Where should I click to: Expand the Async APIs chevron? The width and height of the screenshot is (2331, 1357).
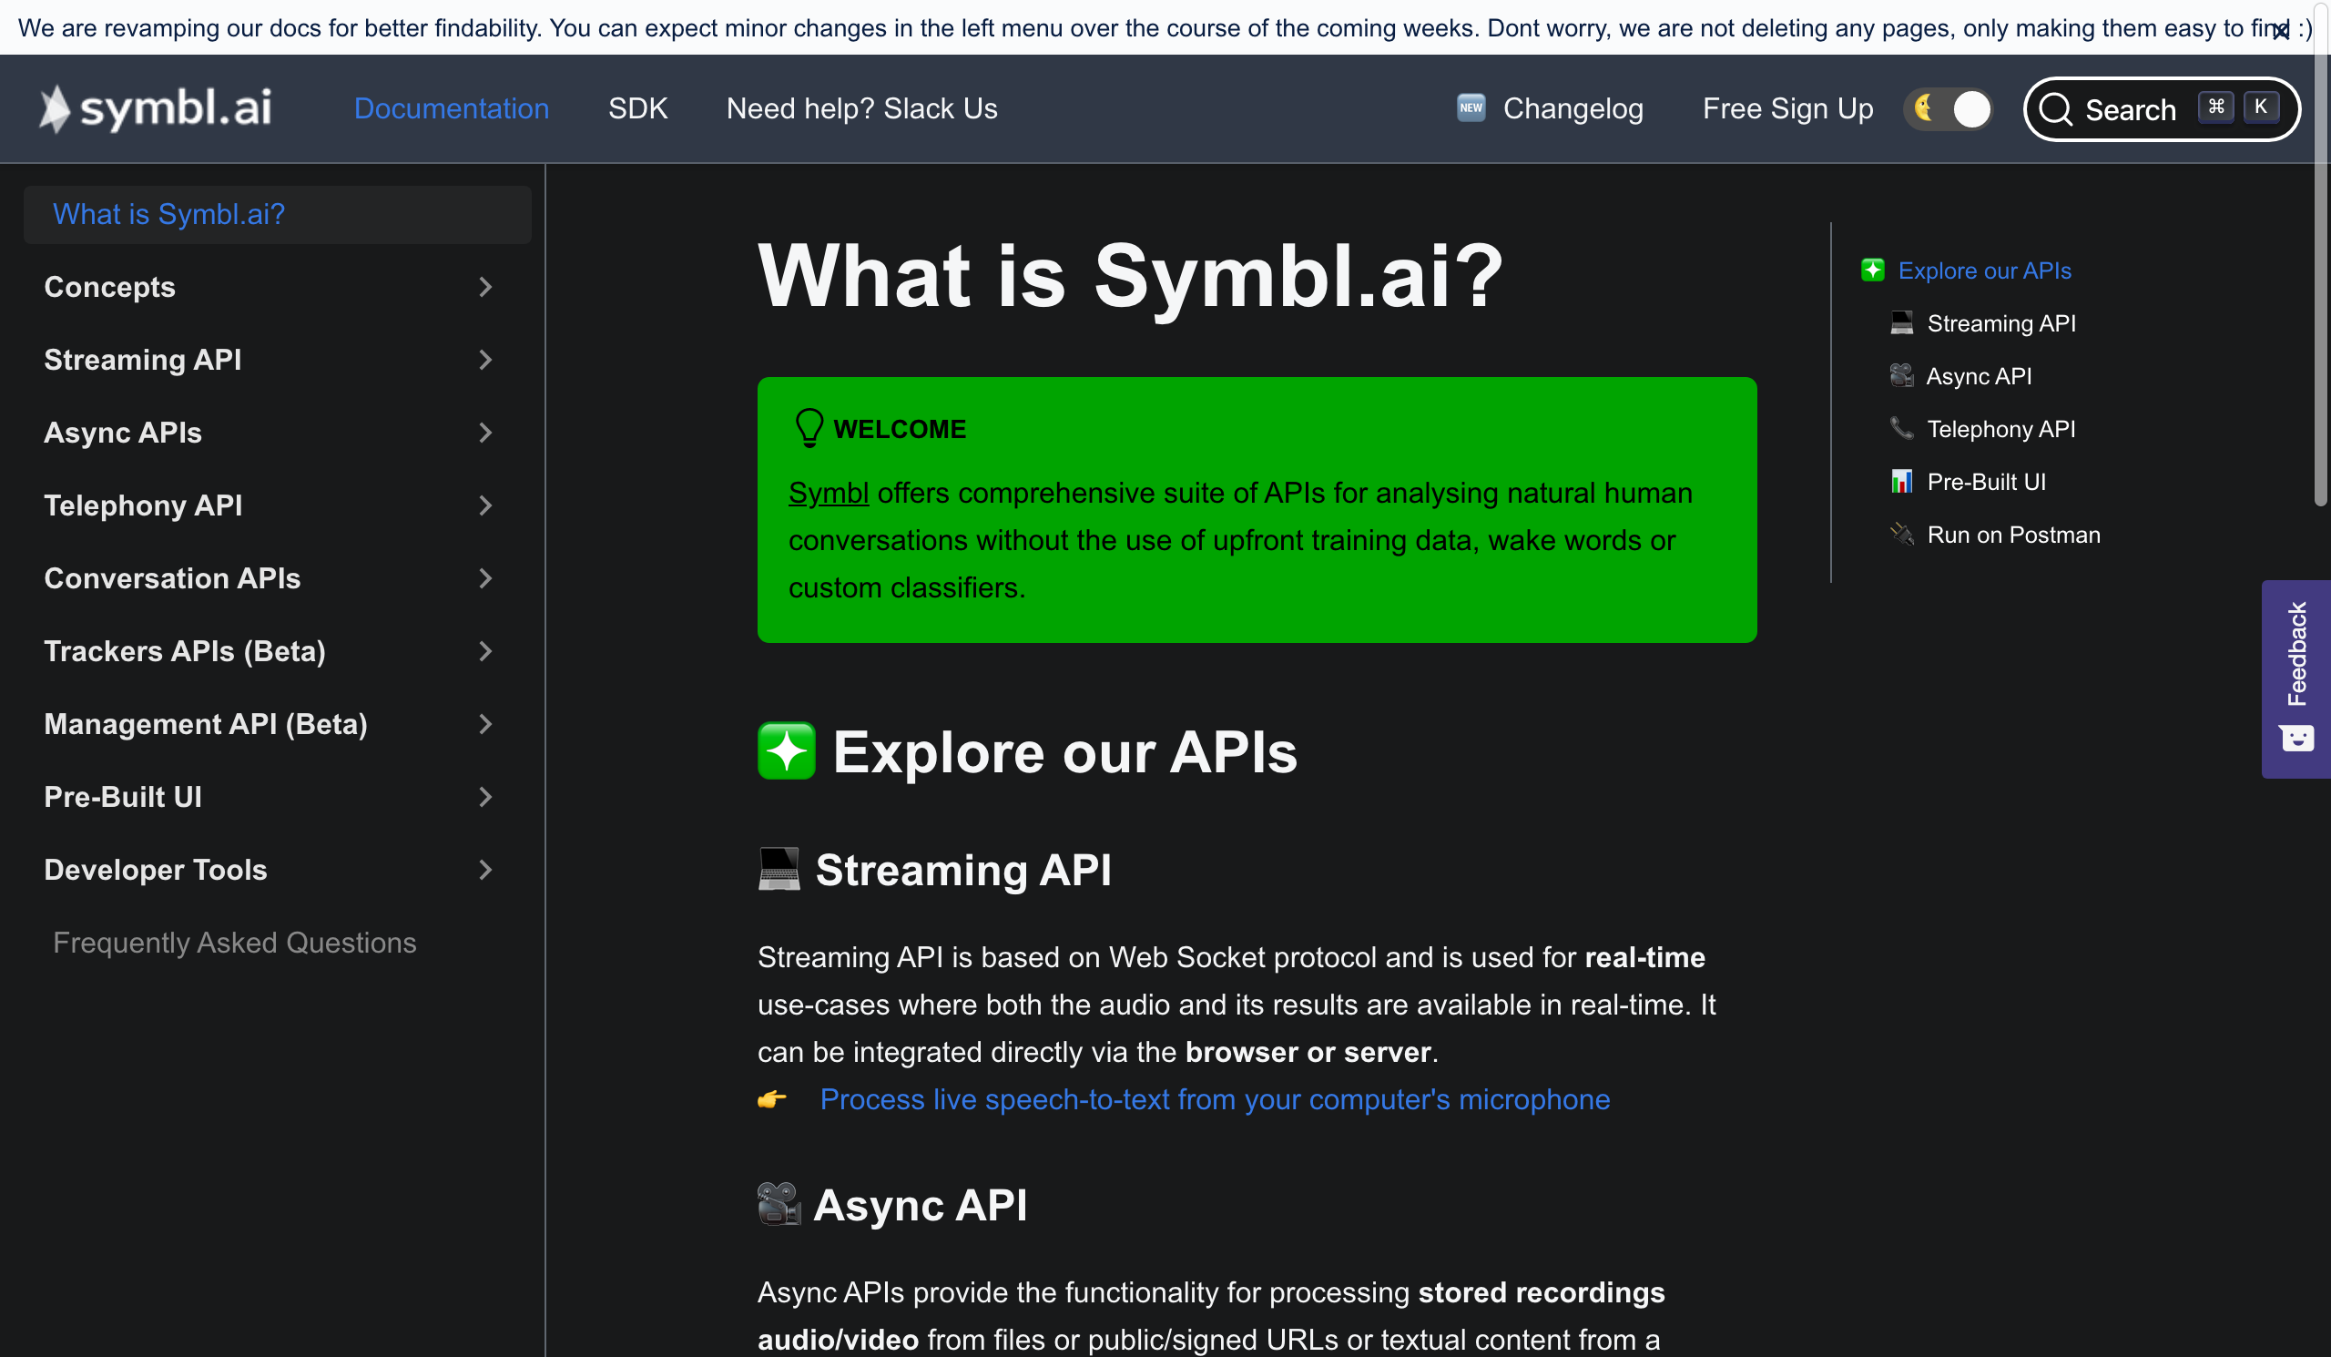(485, 432)
